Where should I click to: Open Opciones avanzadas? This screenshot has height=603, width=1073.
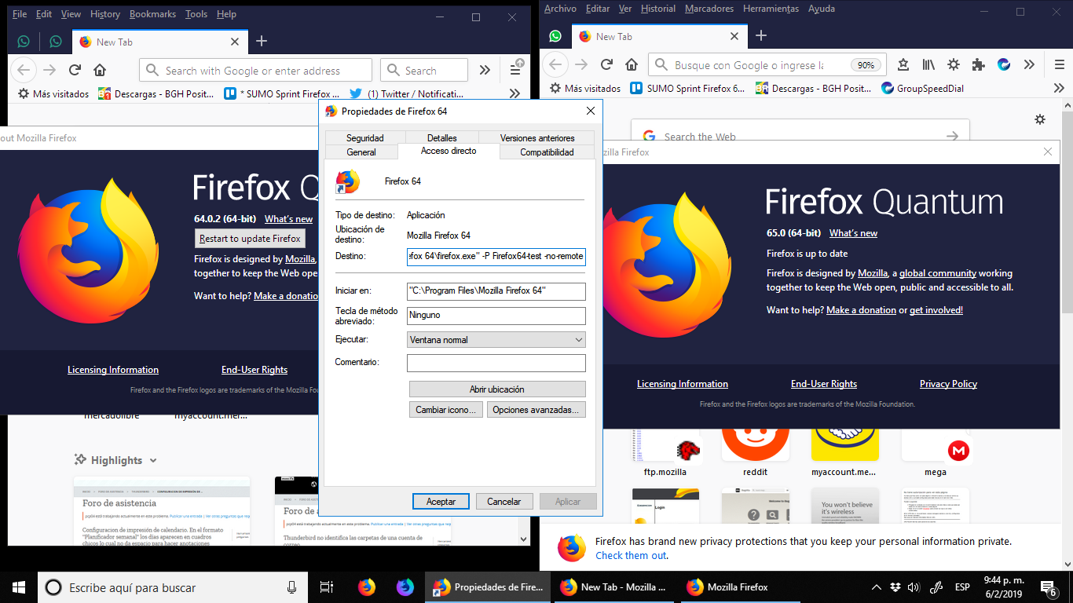pos(536,410)
